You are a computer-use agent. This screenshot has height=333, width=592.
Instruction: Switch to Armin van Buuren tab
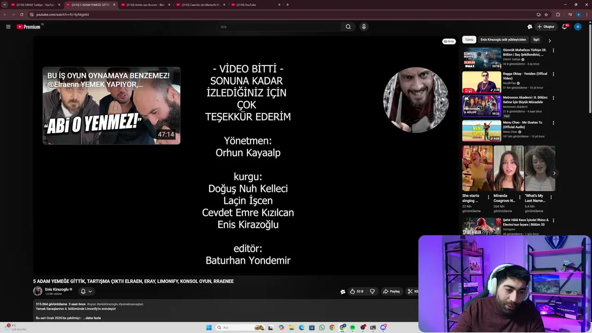(x=145, y=5)
